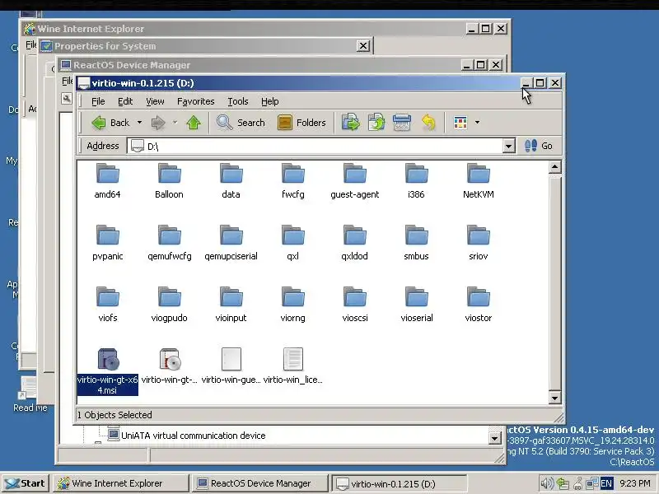Select the vioinput folder
Image resolution: width=659 pixels, height=494 pixels.
pyautogui.click(x=231, y=304)
